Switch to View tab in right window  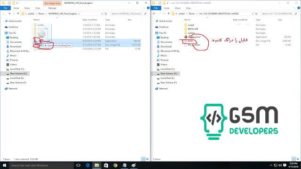[x=188, y=8]
